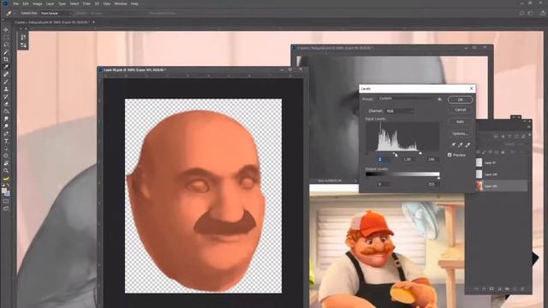Select the Healing Brush tool
548x308 pixels.
[6, 74]
